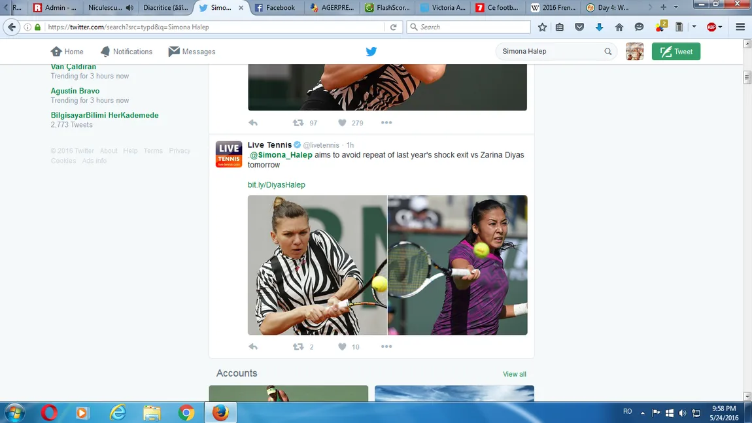Open the volume speaker tray icon
Screen dimensions: 752x423
[682, 413]
